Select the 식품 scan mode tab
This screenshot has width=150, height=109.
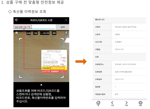(35, 33)
